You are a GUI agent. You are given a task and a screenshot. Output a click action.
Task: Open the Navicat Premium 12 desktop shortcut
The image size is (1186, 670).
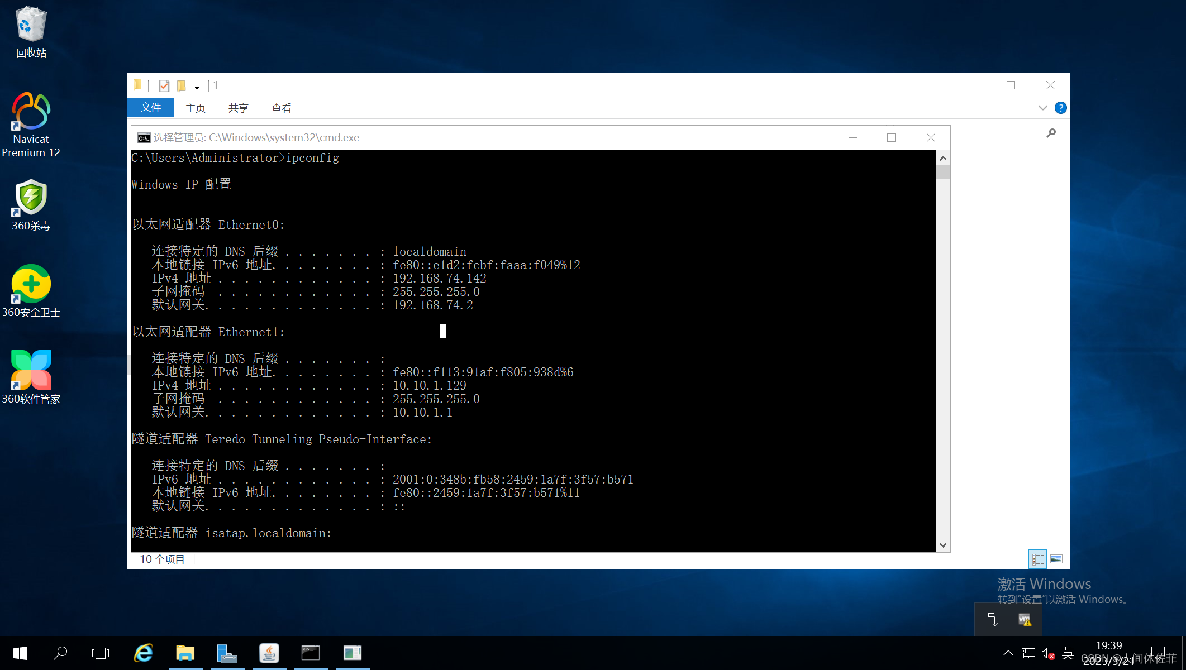tap(31, 112)
